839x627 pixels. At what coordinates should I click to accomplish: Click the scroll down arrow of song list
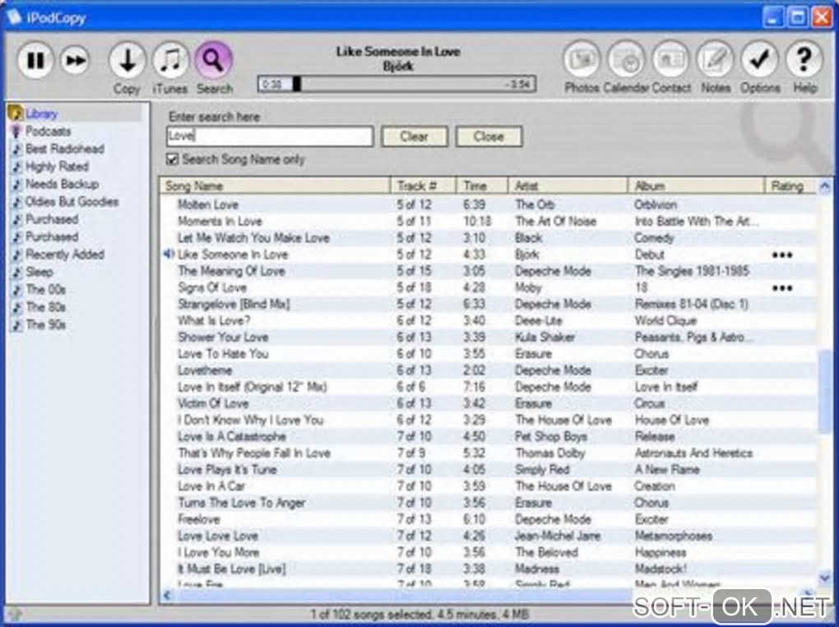click(x=824, y=577)
